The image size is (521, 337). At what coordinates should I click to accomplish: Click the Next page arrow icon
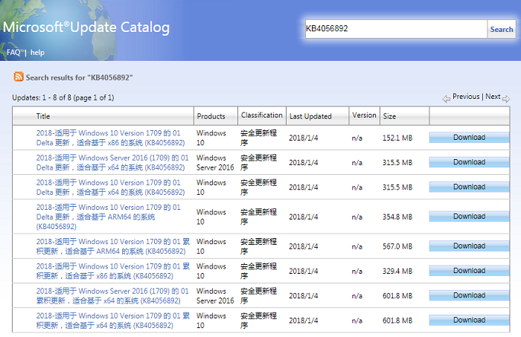(505, 99)
